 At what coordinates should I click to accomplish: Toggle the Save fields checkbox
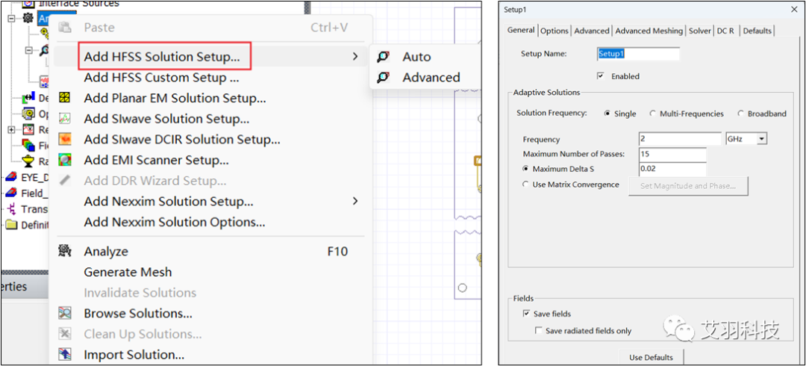coord(526,314)
